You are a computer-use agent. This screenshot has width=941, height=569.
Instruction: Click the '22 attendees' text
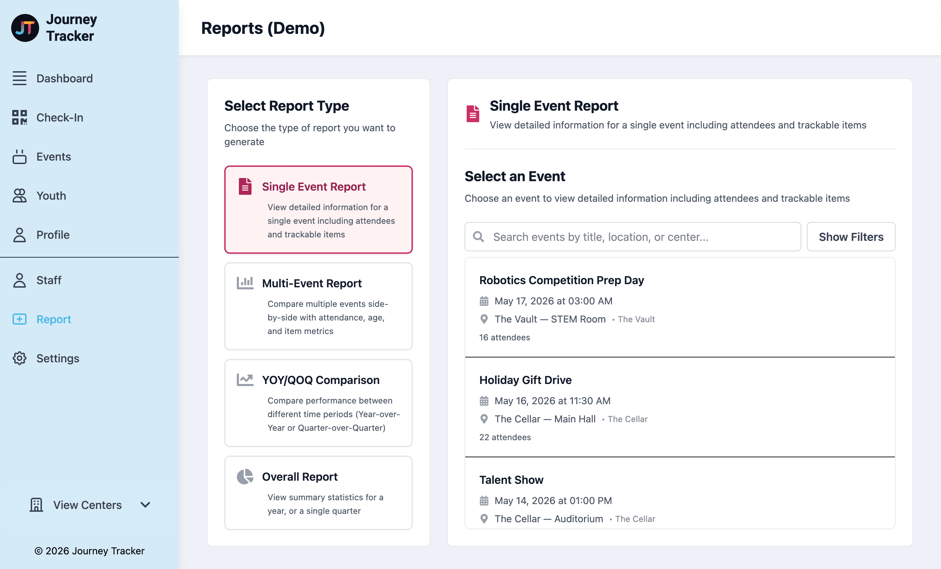(x=505, y=437)
